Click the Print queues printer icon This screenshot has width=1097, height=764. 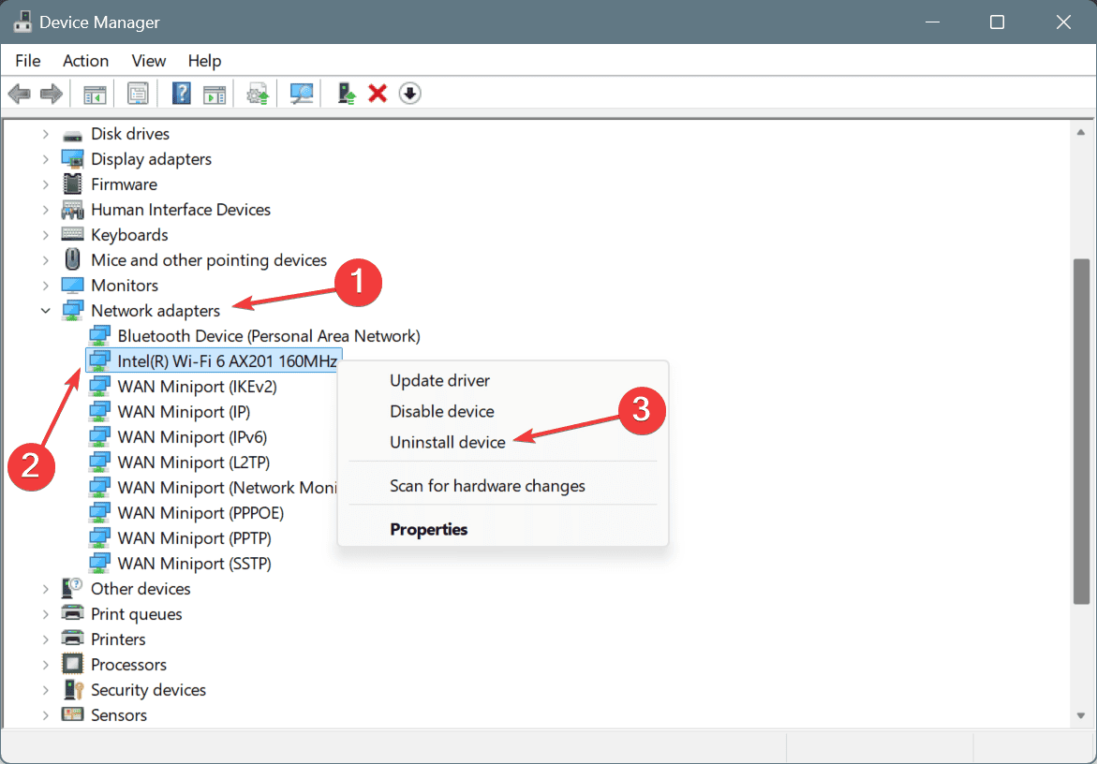[73, 613]
